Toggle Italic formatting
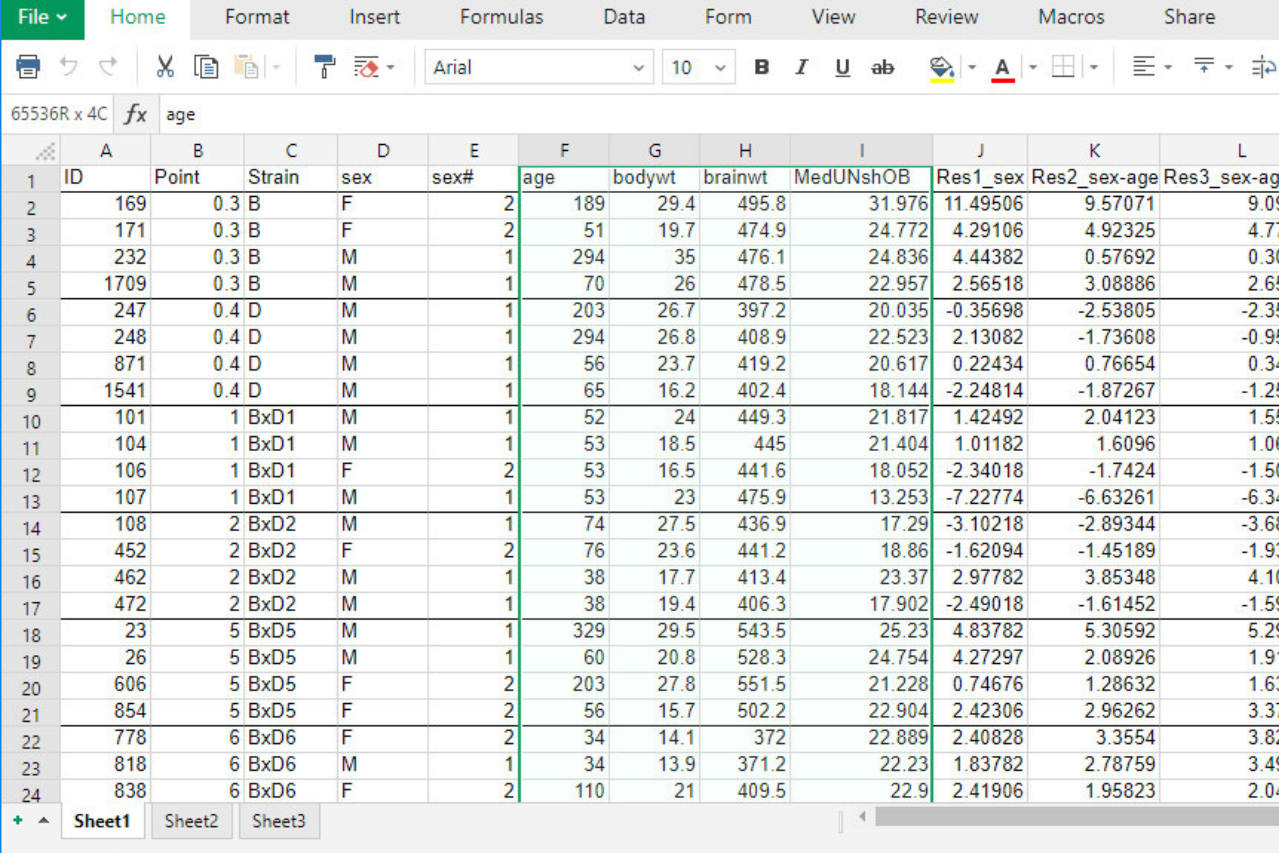The image size is (1279, 853). [801, 67]
